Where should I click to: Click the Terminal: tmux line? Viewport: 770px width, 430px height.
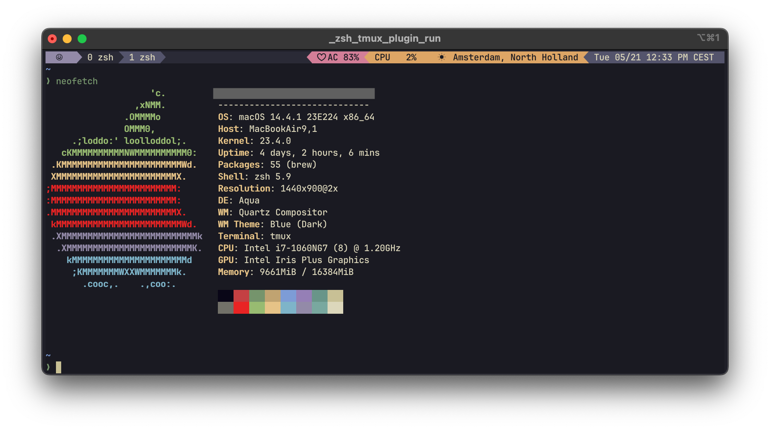254,236
